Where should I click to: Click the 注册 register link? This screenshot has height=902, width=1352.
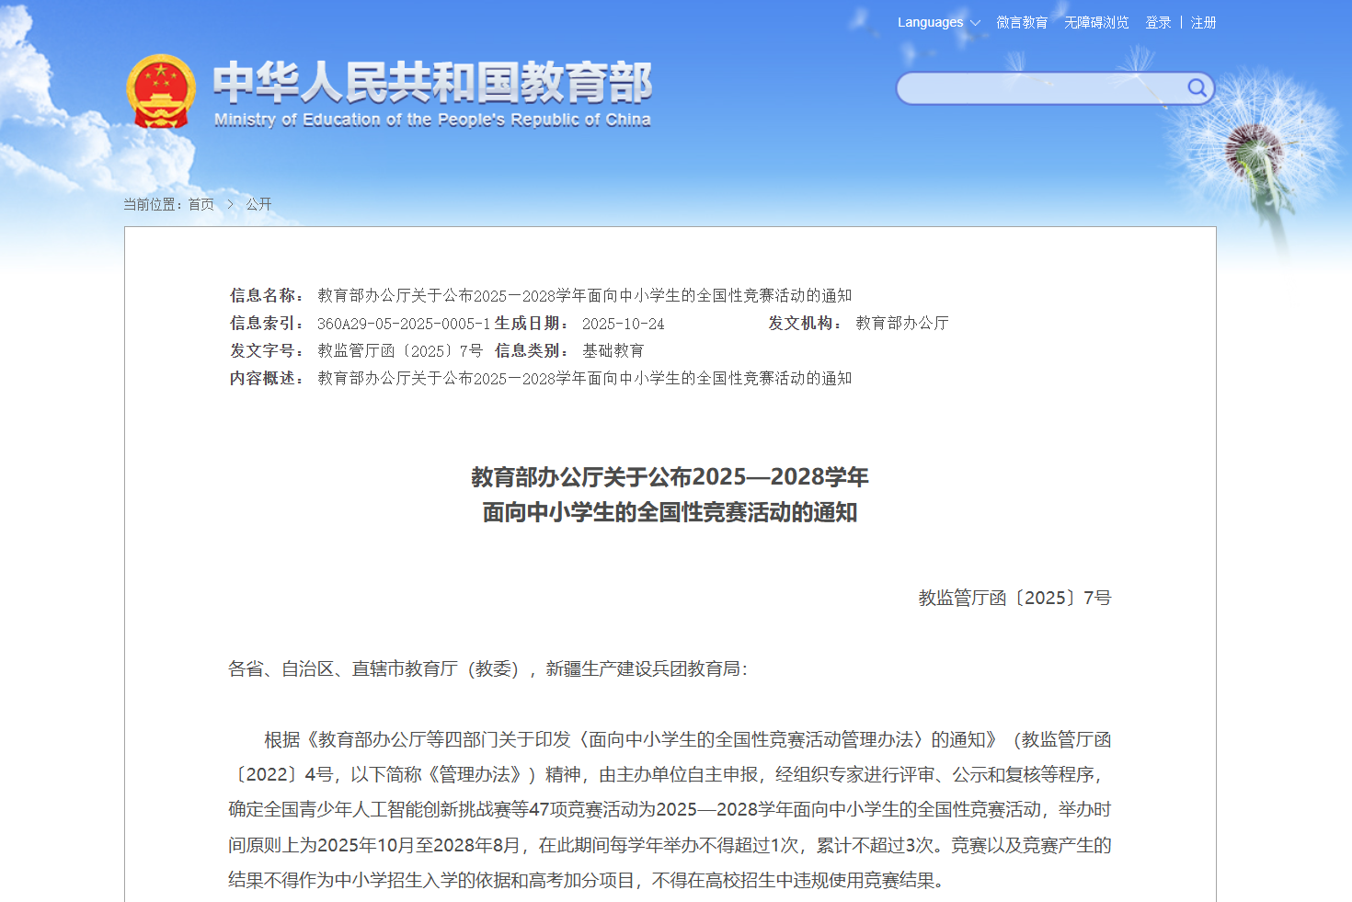(1203, 23)
